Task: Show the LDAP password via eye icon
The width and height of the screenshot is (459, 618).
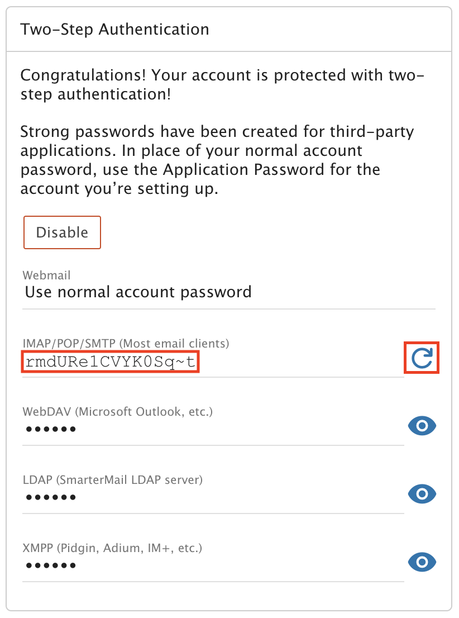Action: click(x=422, y=494)
